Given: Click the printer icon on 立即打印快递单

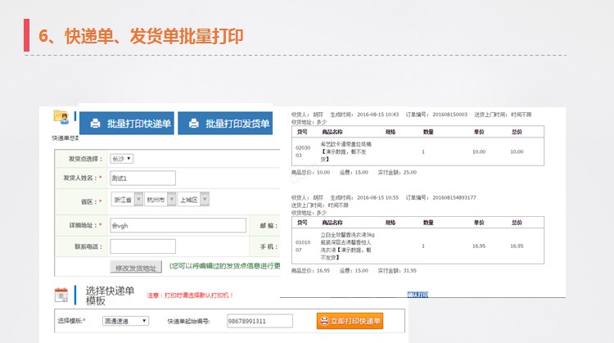Looking at the screenshot, I should pos(325,322).
